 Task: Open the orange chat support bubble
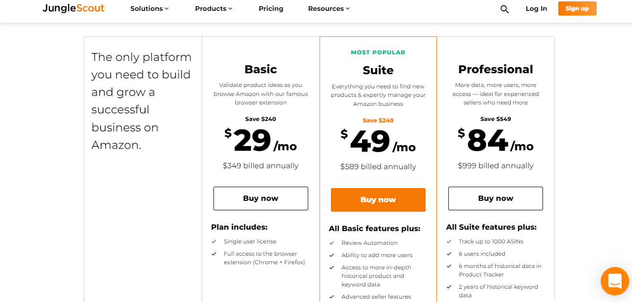614,281
